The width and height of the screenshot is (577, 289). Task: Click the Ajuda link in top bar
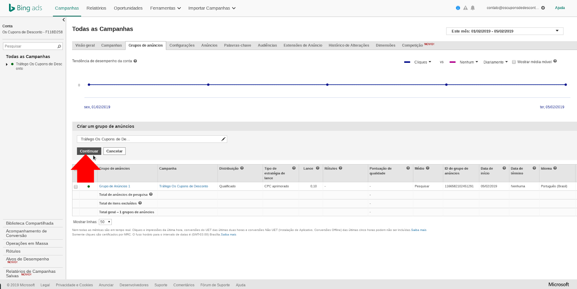pos(560,8)
